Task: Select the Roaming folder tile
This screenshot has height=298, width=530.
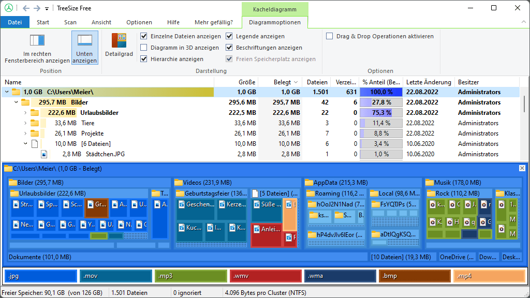Action: click(335, 193)
